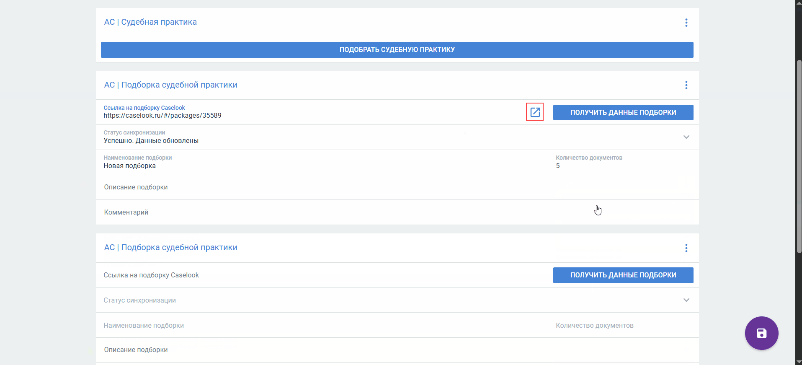Click ПОЛУЧИТЬ ДАННЫЕ ПОДБОРКИ in the empty card
Viewport: 802px width, 365px height.
pos(623,275)
